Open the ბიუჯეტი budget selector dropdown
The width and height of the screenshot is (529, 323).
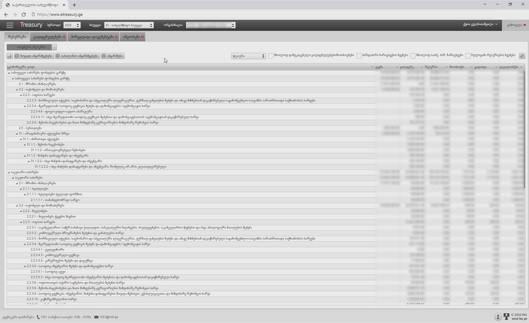coord(129,25)
